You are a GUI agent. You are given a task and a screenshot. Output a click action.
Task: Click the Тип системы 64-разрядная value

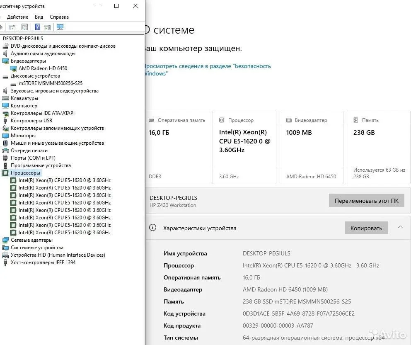314,338
